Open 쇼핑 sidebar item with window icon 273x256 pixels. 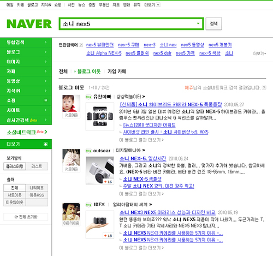coord(26,100)
